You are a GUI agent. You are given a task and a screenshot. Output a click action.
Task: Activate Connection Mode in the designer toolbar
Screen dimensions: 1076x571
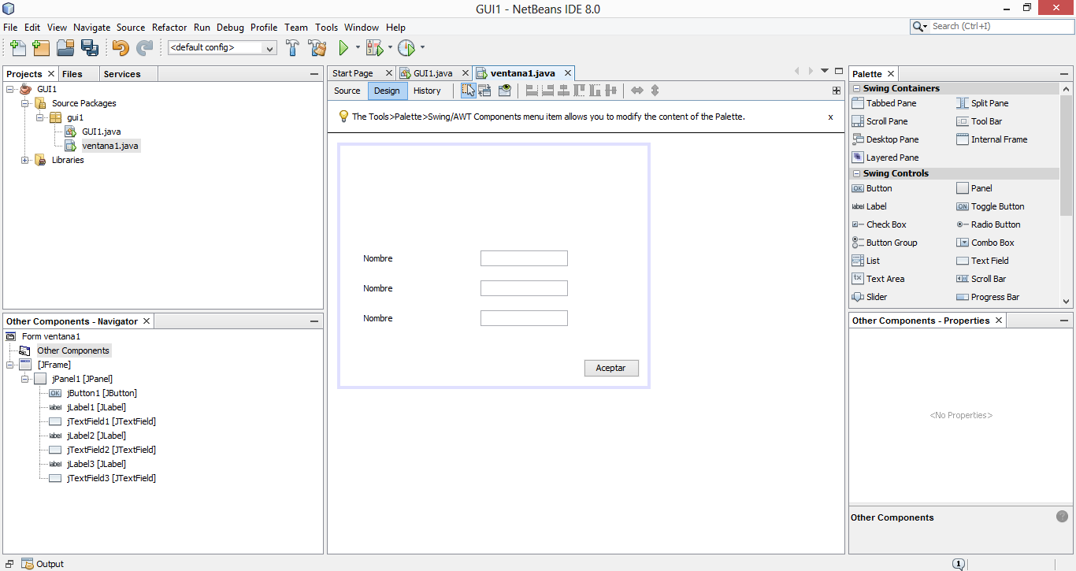click(x=484, y=90)
